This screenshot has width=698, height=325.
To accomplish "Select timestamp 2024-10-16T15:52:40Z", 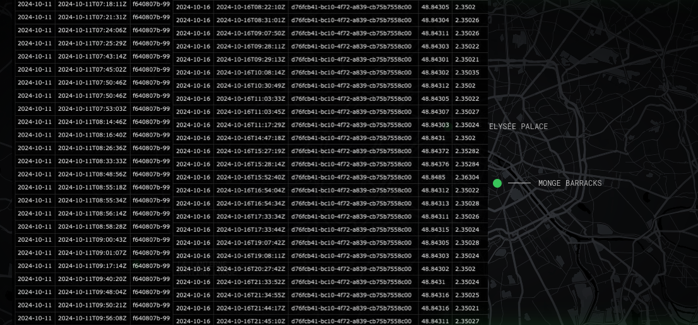I will point(251,178).
